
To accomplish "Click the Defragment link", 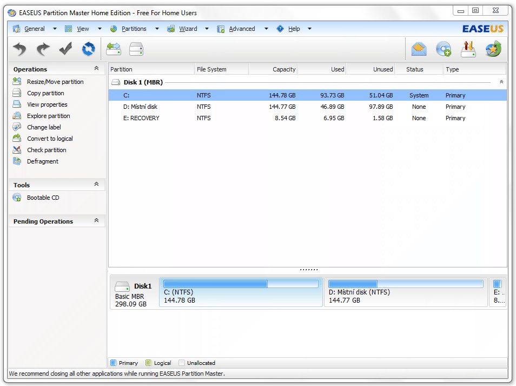I will click(x=42, y=161).
